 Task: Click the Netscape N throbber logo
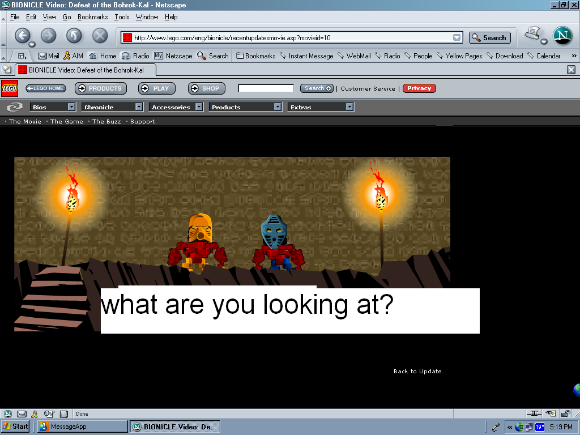click(562, 36)
